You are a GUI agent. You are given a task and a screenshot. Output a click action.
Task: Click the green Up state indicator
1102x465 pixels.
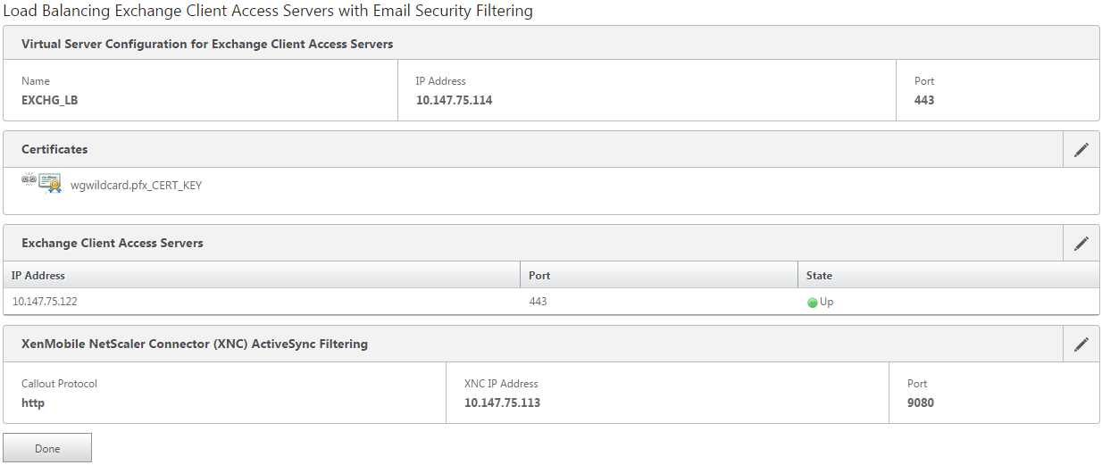click(x=813, y=303)
